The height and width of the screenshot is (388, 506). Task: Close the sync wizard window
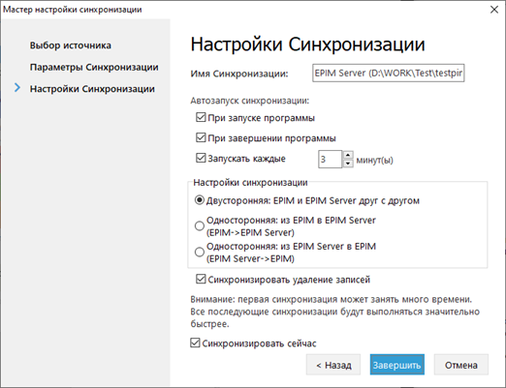[494, 10]
